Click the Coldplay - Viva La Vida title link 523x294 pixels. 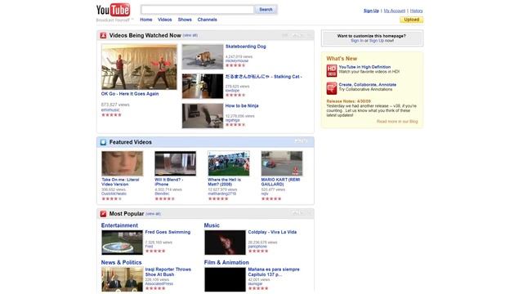pos(272,232)
